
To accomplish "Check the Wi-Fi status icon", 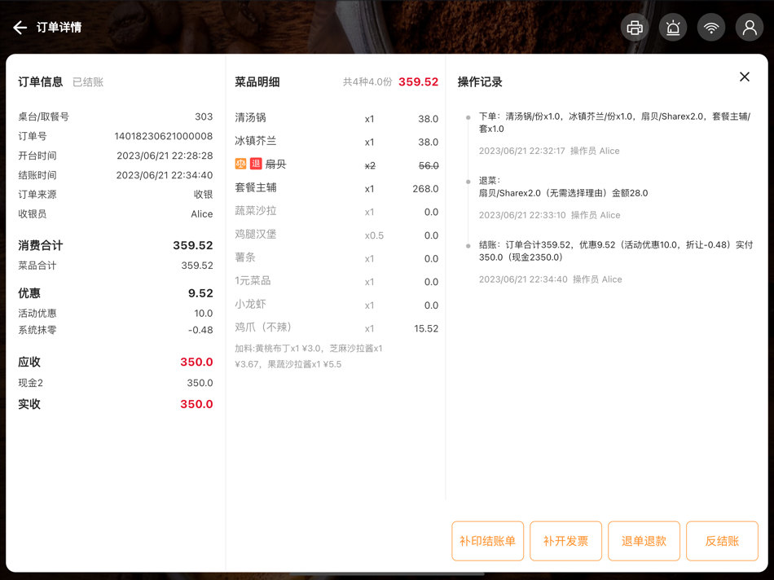I will (711, 27).
